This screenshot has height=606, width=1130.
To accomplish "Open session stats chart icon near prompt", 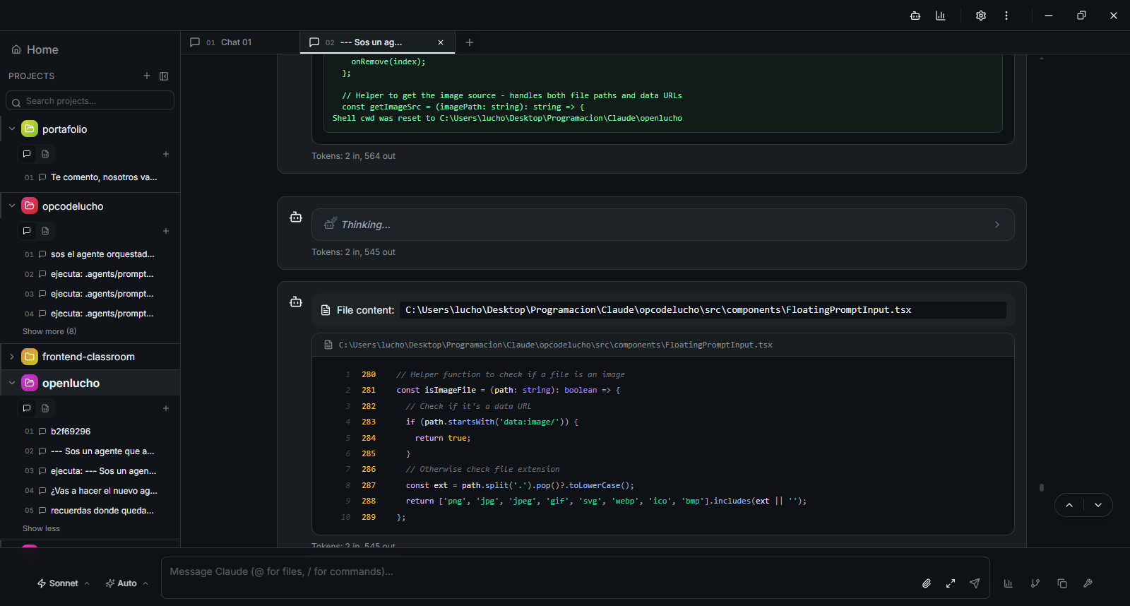I will coord(1008,583).
